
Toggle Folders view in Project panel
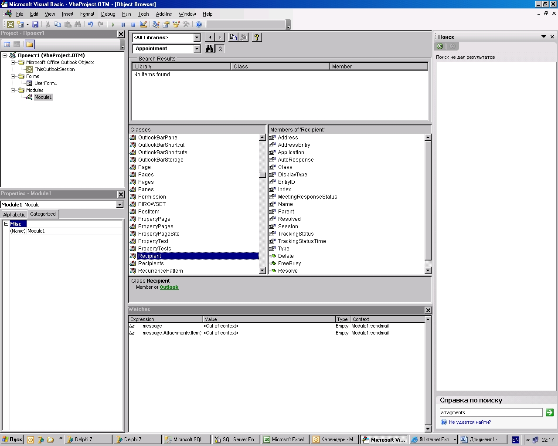point(29,44)
